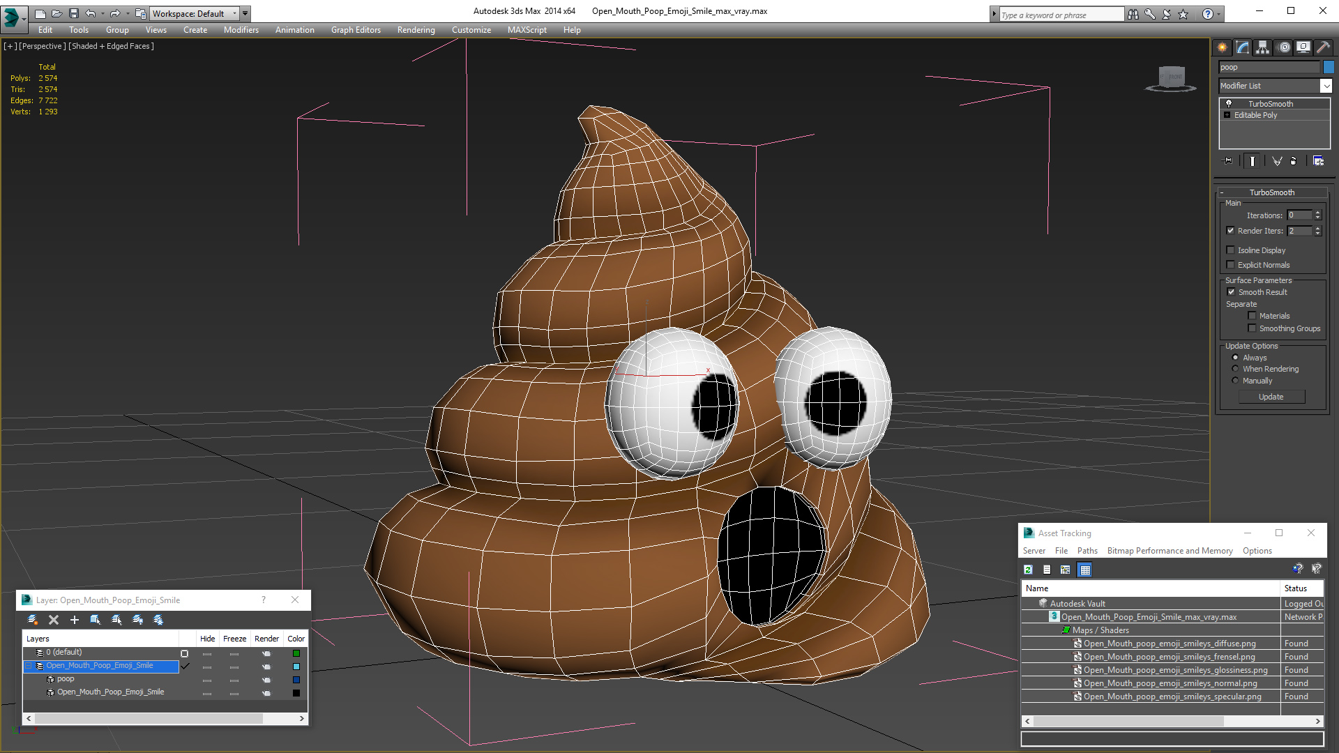Click Perspective viewport label
This screenshot has width=1339, height=753.
[x=42, y=46]
